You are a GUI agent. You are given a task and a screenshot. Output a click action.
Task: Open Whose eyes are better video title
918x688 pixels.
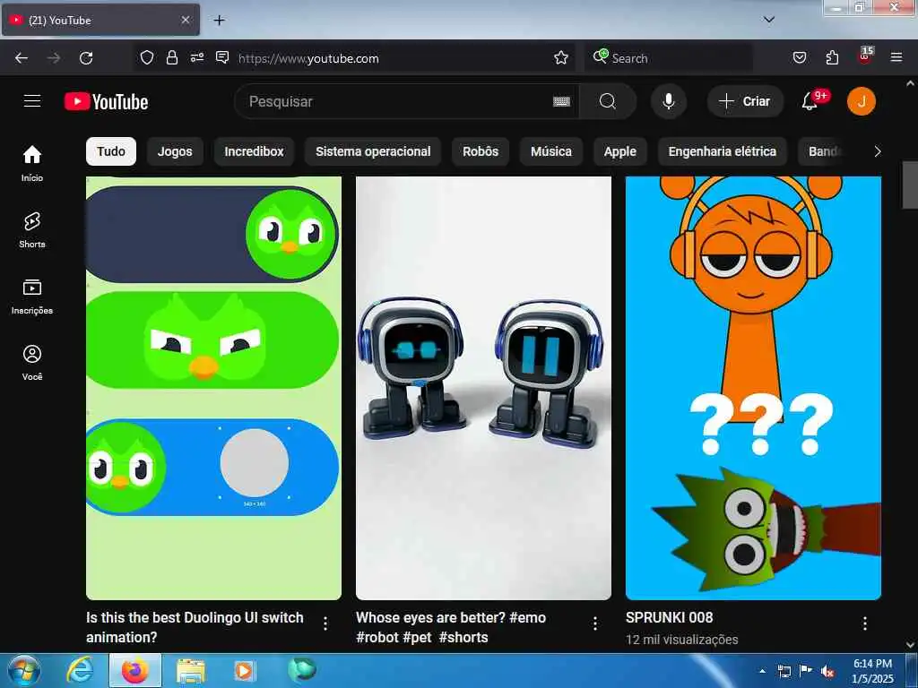[451, 627]
